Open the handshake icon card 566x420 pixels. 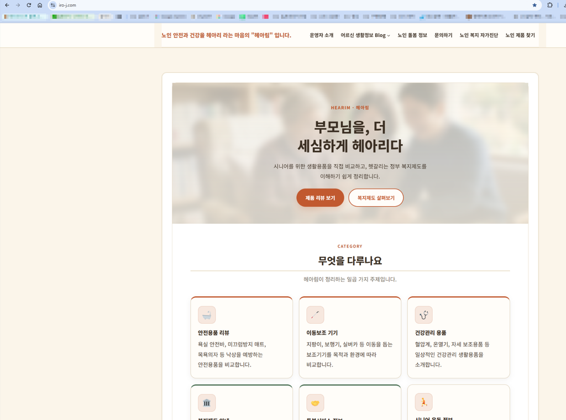pos(315,403)
